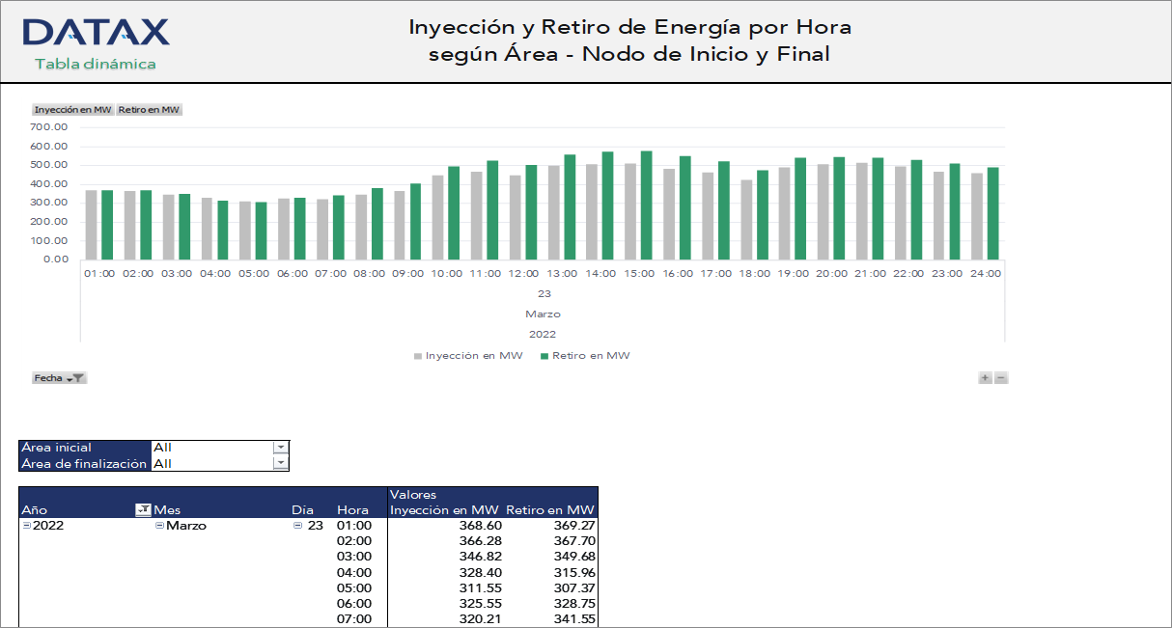Viewport: 1172px width, 628px height.
Task: Click the funnel filter icon beside Fecha
Action: point(79,377)
